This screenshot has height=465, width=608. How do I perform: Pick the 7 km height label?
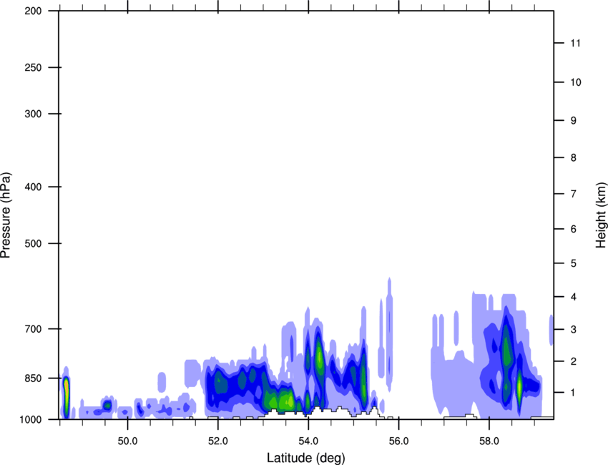pos(574,194)
